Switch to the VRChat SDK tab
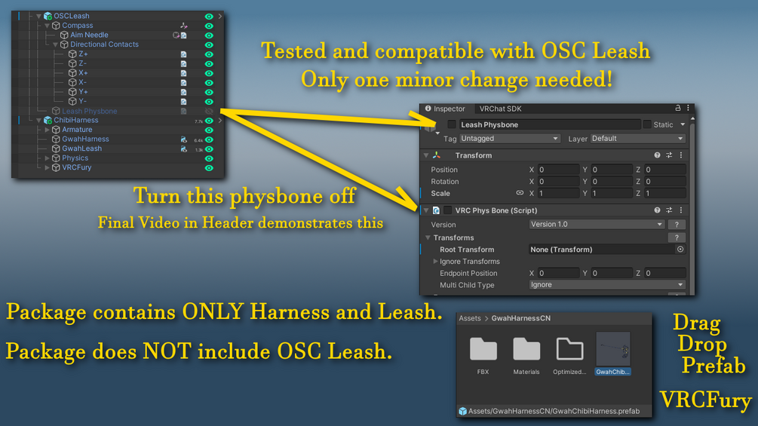The width and height of the screenshot is (758, 426). tap(500, 109)
